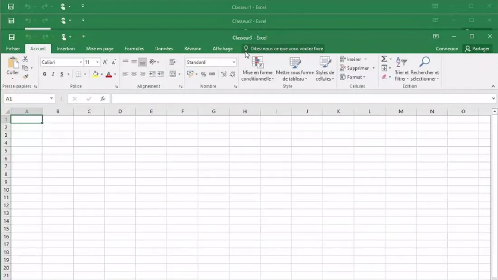Apply the yellow fill color bucket
This screenshot has width=498, height=280.
[x=96, y=74]
